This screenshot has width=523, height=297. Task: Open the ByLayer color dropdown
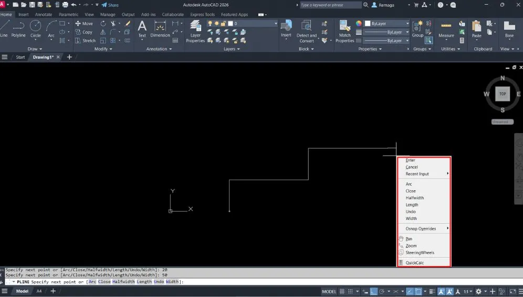(x=388, y=24)
